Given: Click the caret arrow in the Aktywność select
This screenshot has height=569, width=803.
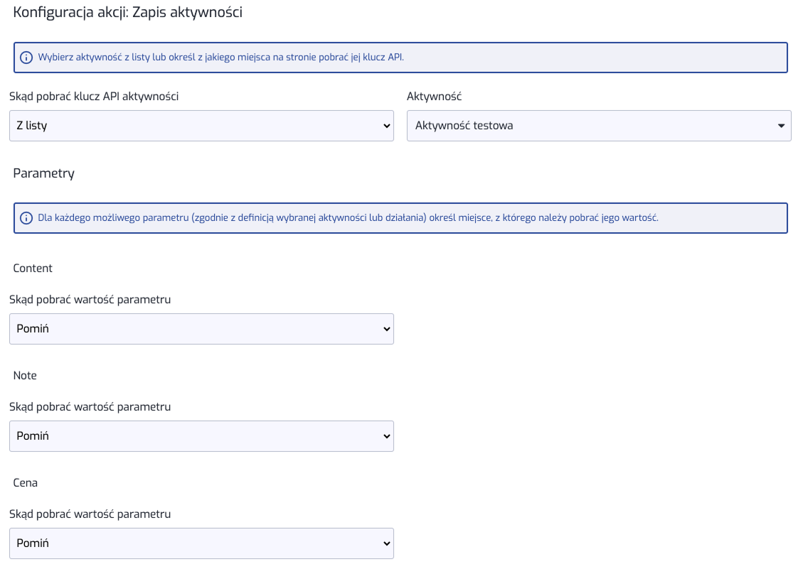Looking at the screenshot, I should [781, 126].
